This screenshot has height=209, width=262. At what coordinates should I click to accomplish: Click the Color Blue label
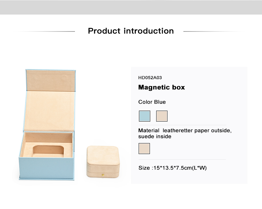152,102
